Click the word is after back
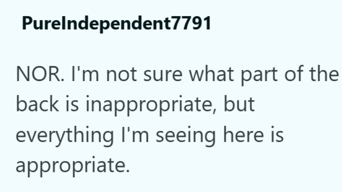Screen dimensions: 342x192 click(x=72, y=105)
